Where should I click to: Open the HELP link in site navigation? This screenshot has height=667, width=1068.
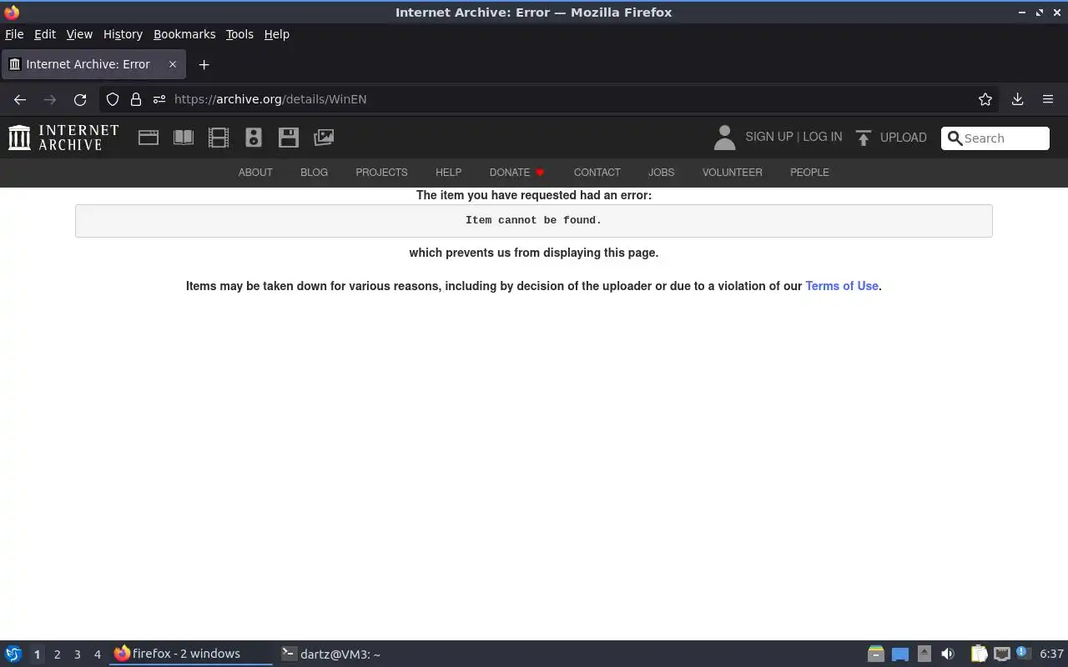pos(448,173)
